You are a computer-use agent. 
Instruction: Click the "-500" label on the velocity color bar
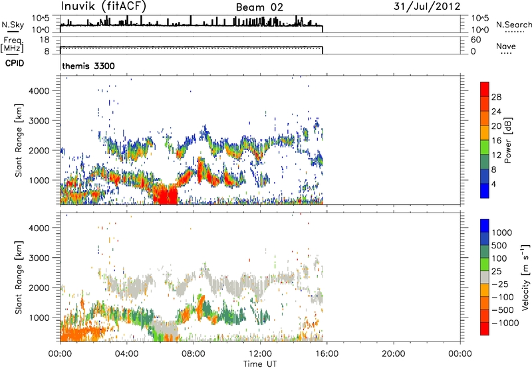coord(503,310)
